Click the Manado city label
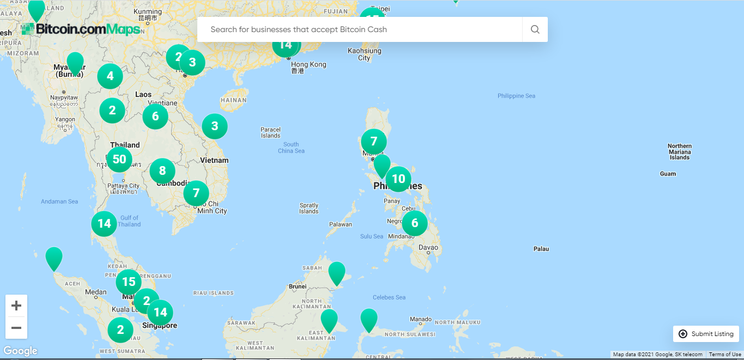The image size is (744, 360). 421,319
